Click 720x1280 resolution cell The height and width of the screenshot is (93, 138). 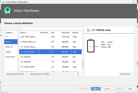point(66,37)
